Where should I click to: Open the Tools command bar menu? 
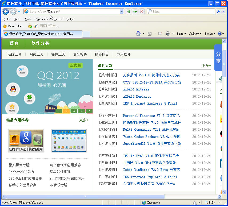point(210,34)
